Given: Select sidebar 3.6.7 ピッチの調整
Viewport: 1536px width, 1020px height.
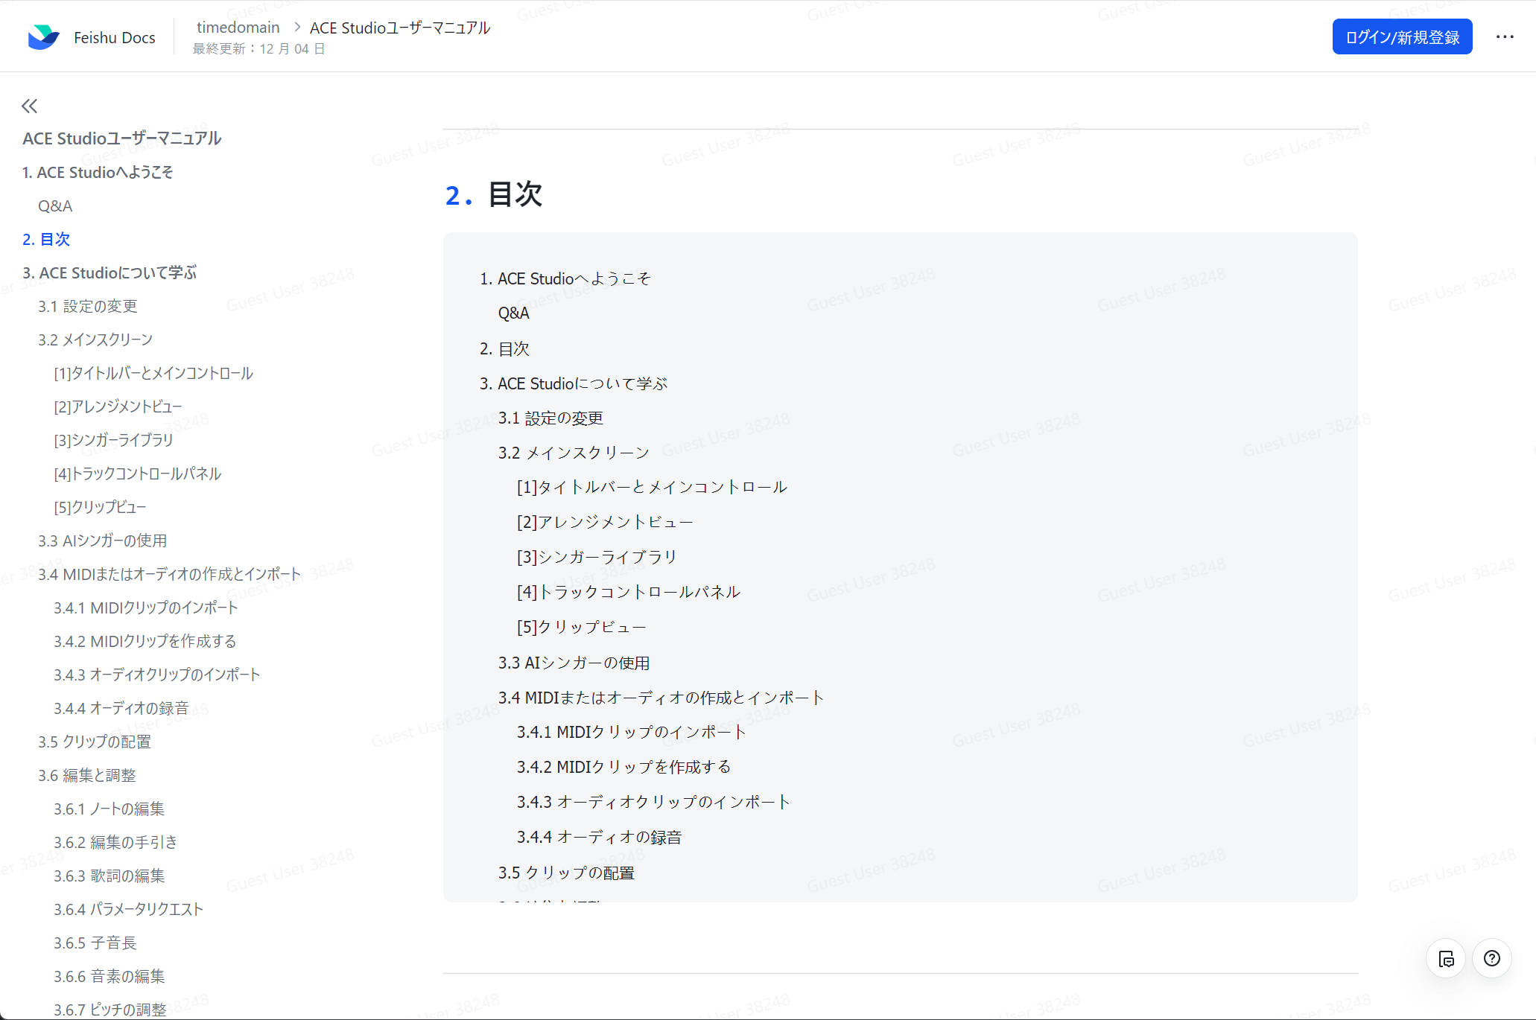Looking at the screenshot, I should point(110,1010).
